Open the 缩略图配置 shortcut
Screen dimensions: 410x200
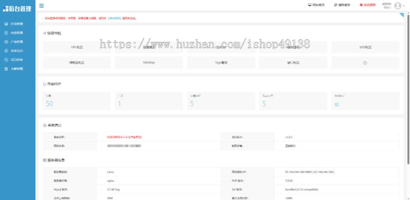pos(77,63)
